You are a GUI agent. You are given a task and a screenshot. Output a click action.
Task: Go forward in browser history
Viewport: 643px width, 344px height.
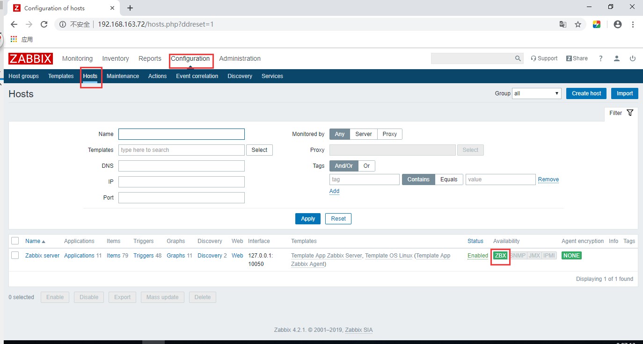29,24
